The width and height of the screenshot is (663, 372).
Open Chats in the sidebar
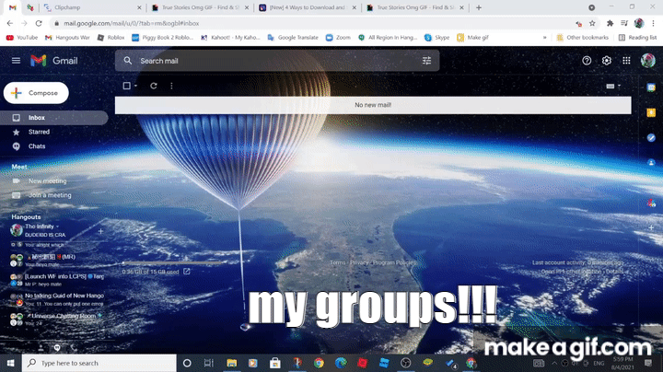pyautogui.click(x=37, y=146)
